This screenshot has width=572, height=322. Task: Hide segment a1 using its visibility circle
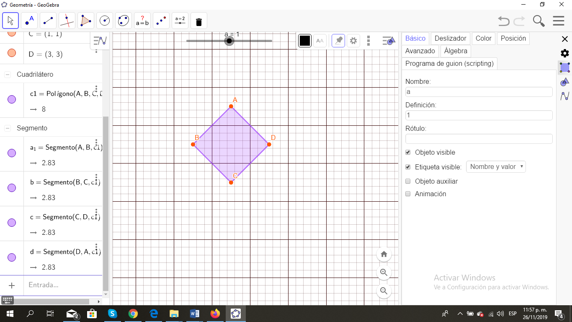(x=12, y=153)
